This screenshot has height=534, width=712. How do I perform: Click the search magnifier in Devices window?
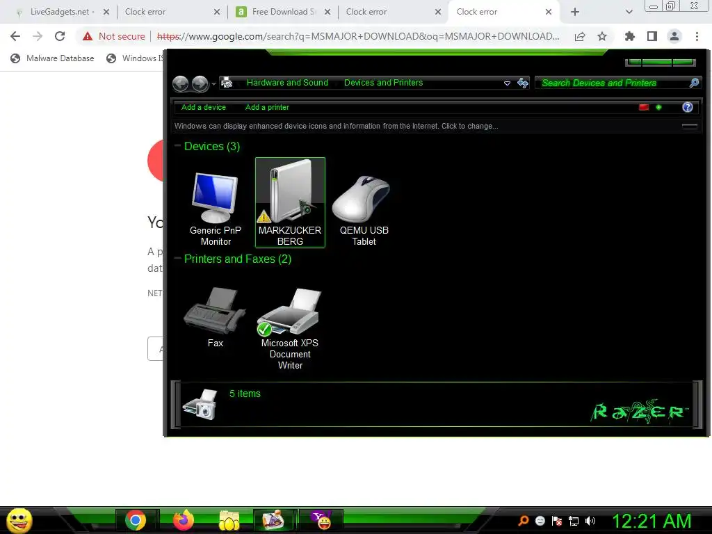(x=694, y=83)
